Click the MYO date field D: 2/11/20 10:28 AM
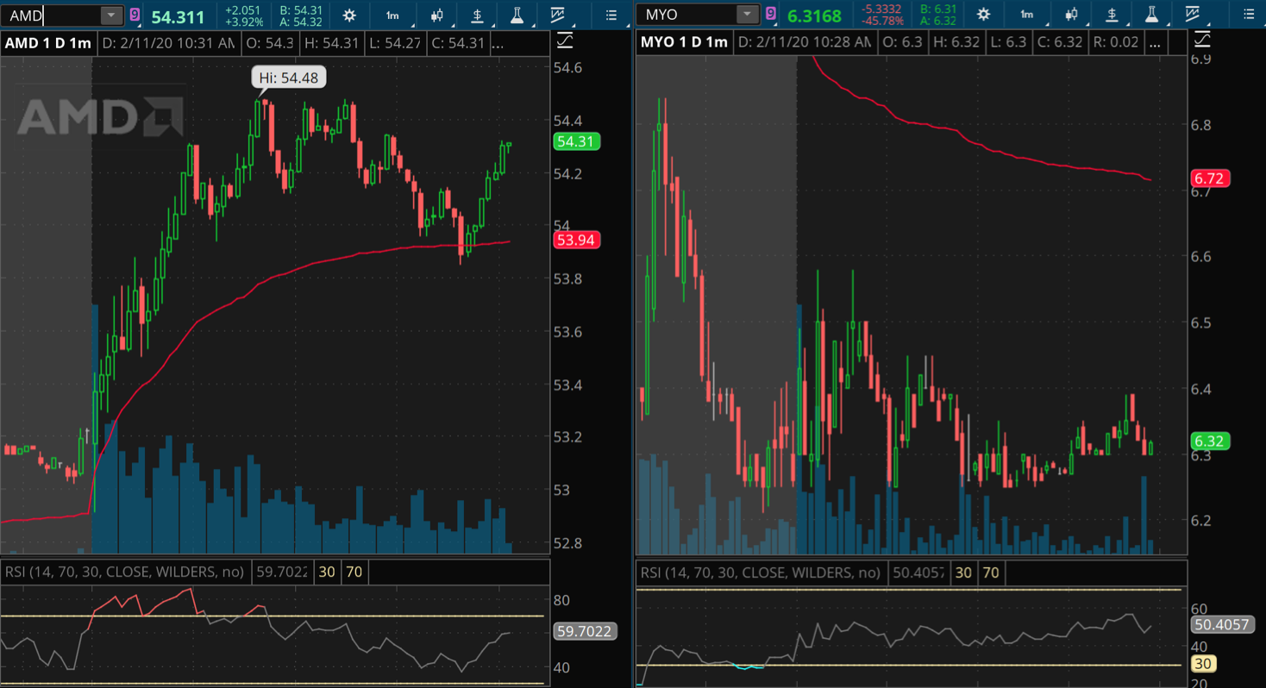Image resolution: width=1266 pixels, height=688 pixels. tap(804, 42)
